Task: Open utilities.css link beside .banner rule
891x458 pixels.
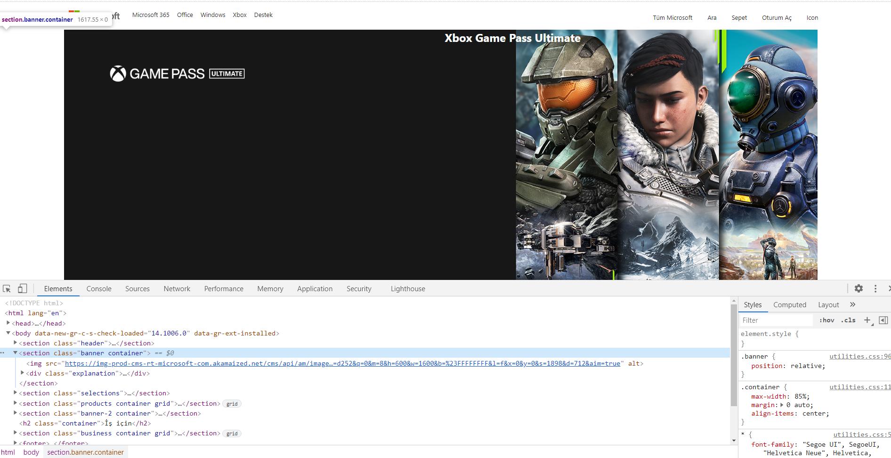Action: click(859, 356)
